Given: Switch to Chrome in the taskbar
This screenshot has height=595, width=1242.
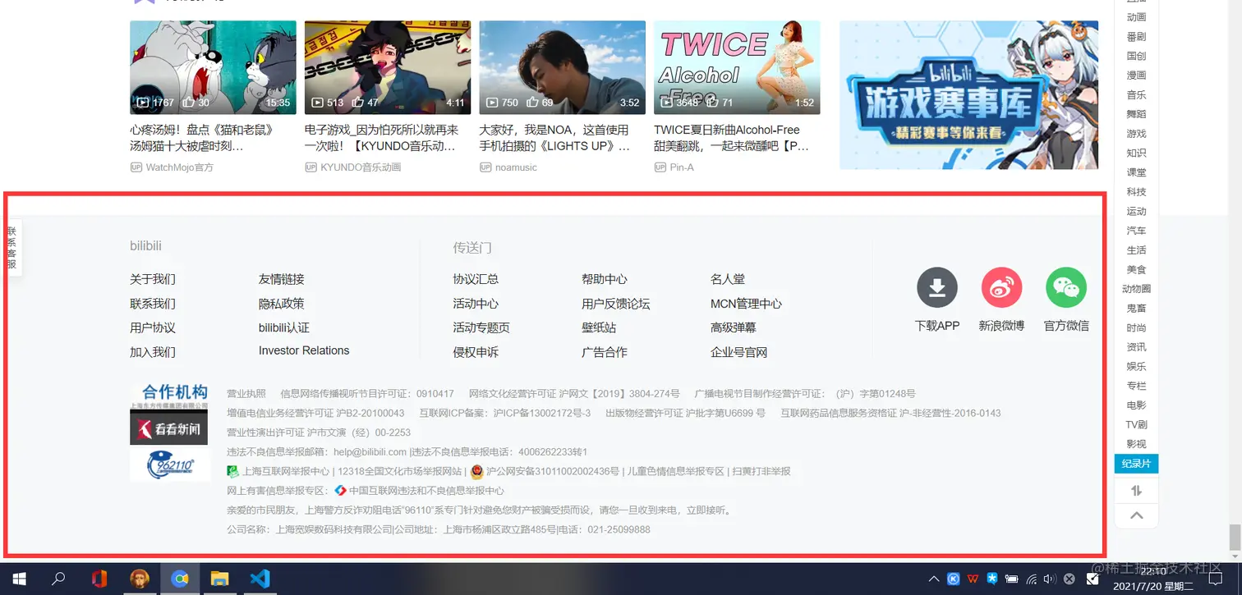Looking at the screenshot, I should [x=180, y=579].
